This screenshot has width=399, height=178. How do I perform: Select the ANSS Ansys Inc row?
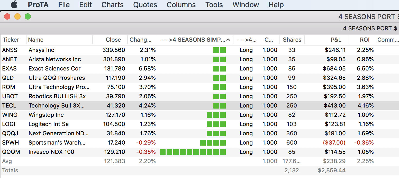pyautogui.click(x=41, y=50)
